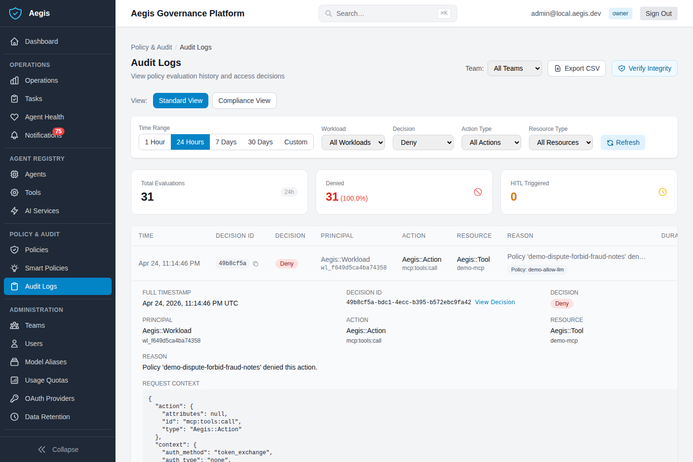
Task: Open the All Teams dropdown
Action: click(514, 68)
